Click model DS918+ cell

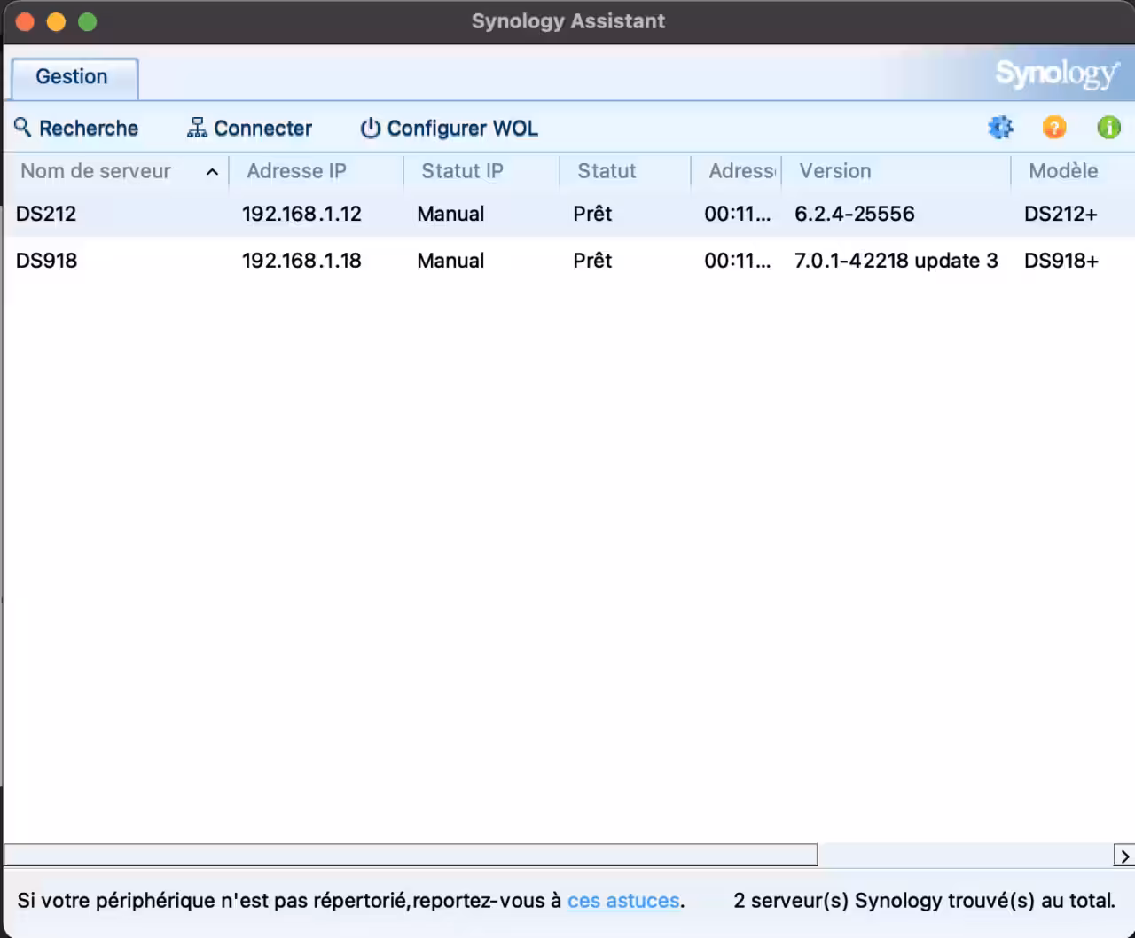(x=1061, y=261)
